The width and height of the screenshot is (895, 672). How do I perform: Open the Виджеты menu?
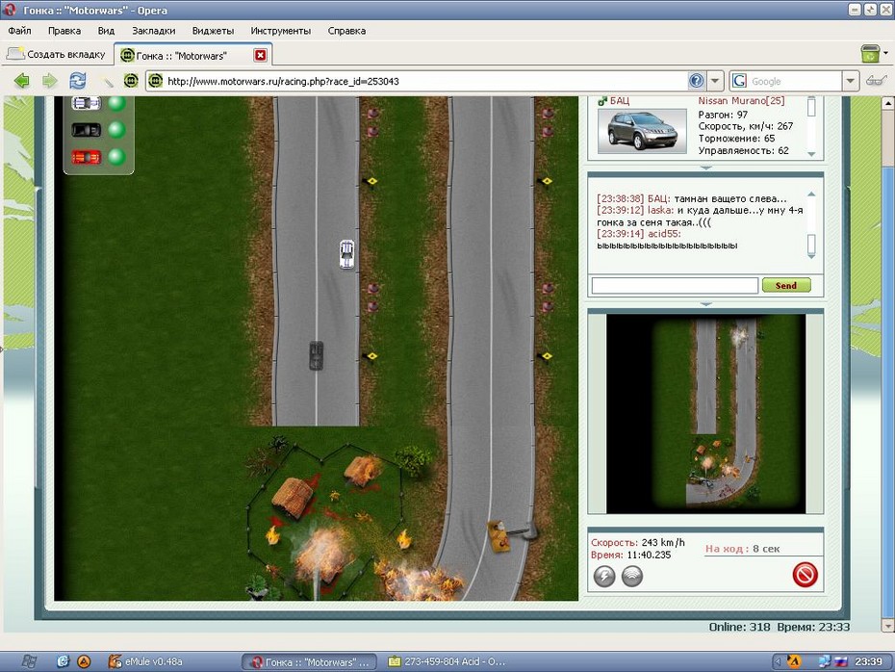tap(213, 31)
